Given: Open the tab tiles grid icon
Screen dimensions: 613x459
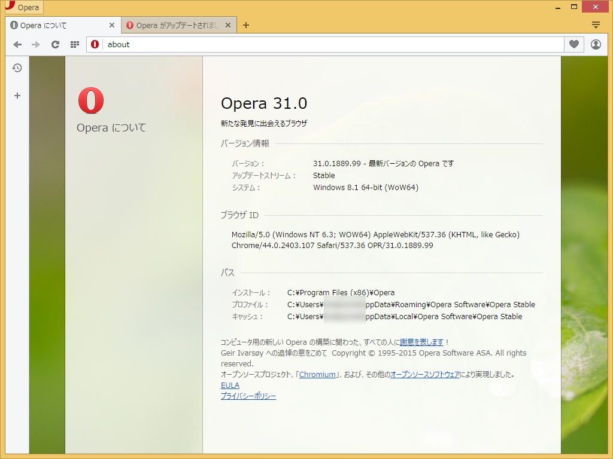Looking at the screenshot, I should click(74, 44).
